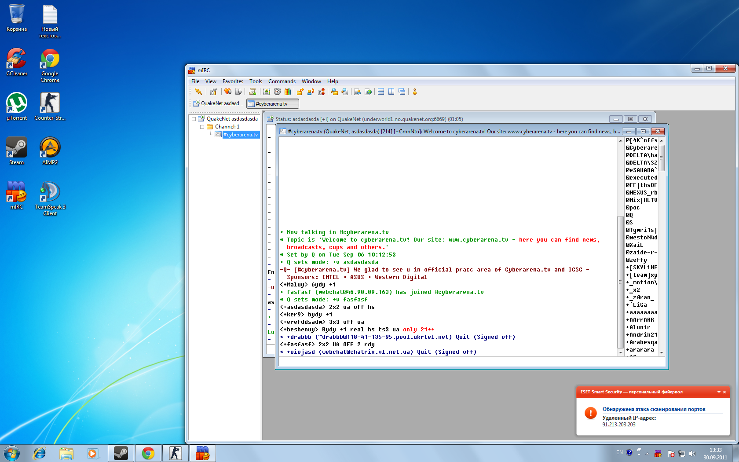Open the File menu
Screen dimensions: 739x462
(195, 81)
